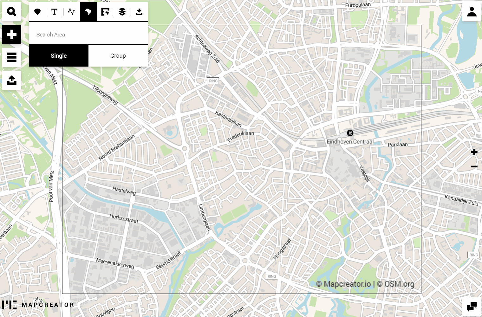
Task: Collapse the active area tool panel
Action: coord(88,12)
